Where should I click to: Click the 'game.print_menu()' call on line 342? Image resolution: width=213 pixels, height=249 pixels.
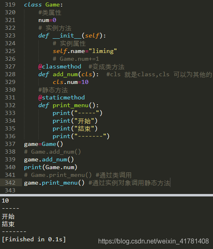pos(54,183)
